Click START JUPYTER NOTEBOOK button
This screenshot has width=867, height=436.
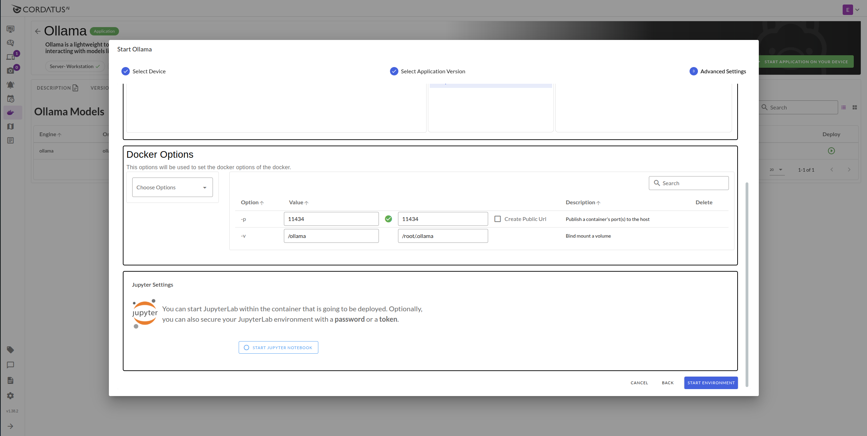tap(278, 347)
